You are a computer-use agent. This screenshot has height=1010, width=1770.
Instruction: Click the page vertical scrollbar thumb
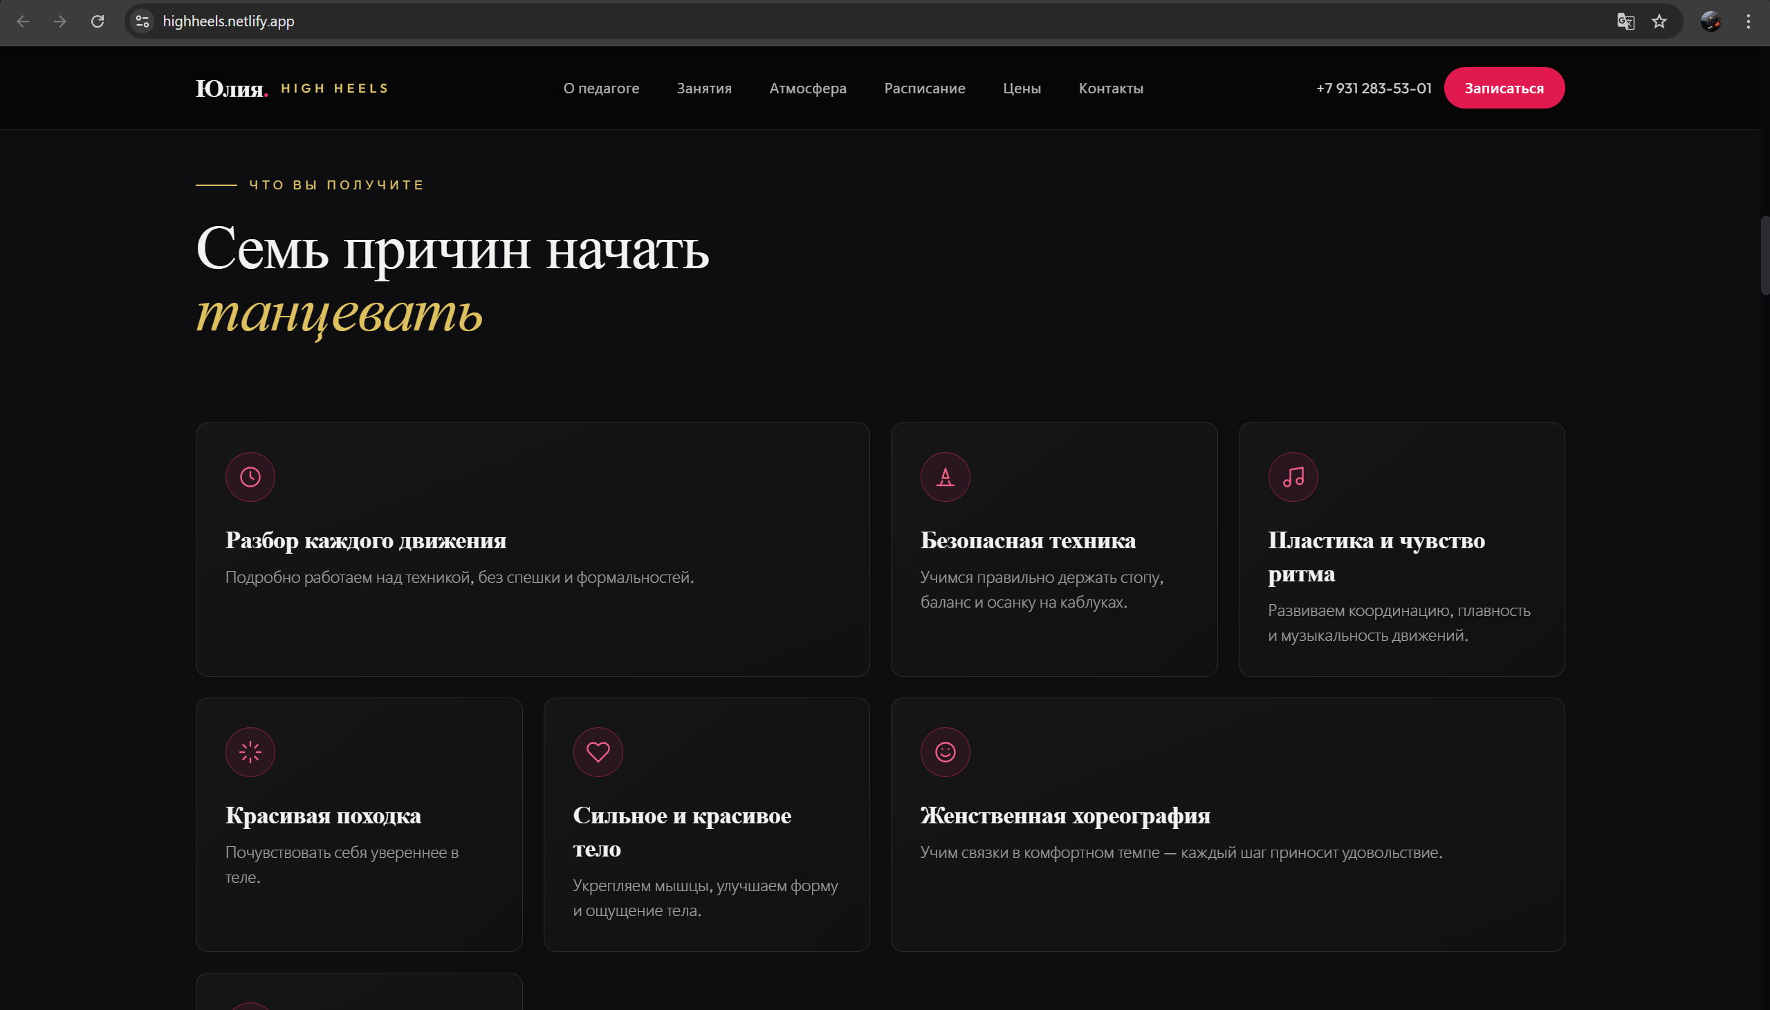pos(1765,255)
